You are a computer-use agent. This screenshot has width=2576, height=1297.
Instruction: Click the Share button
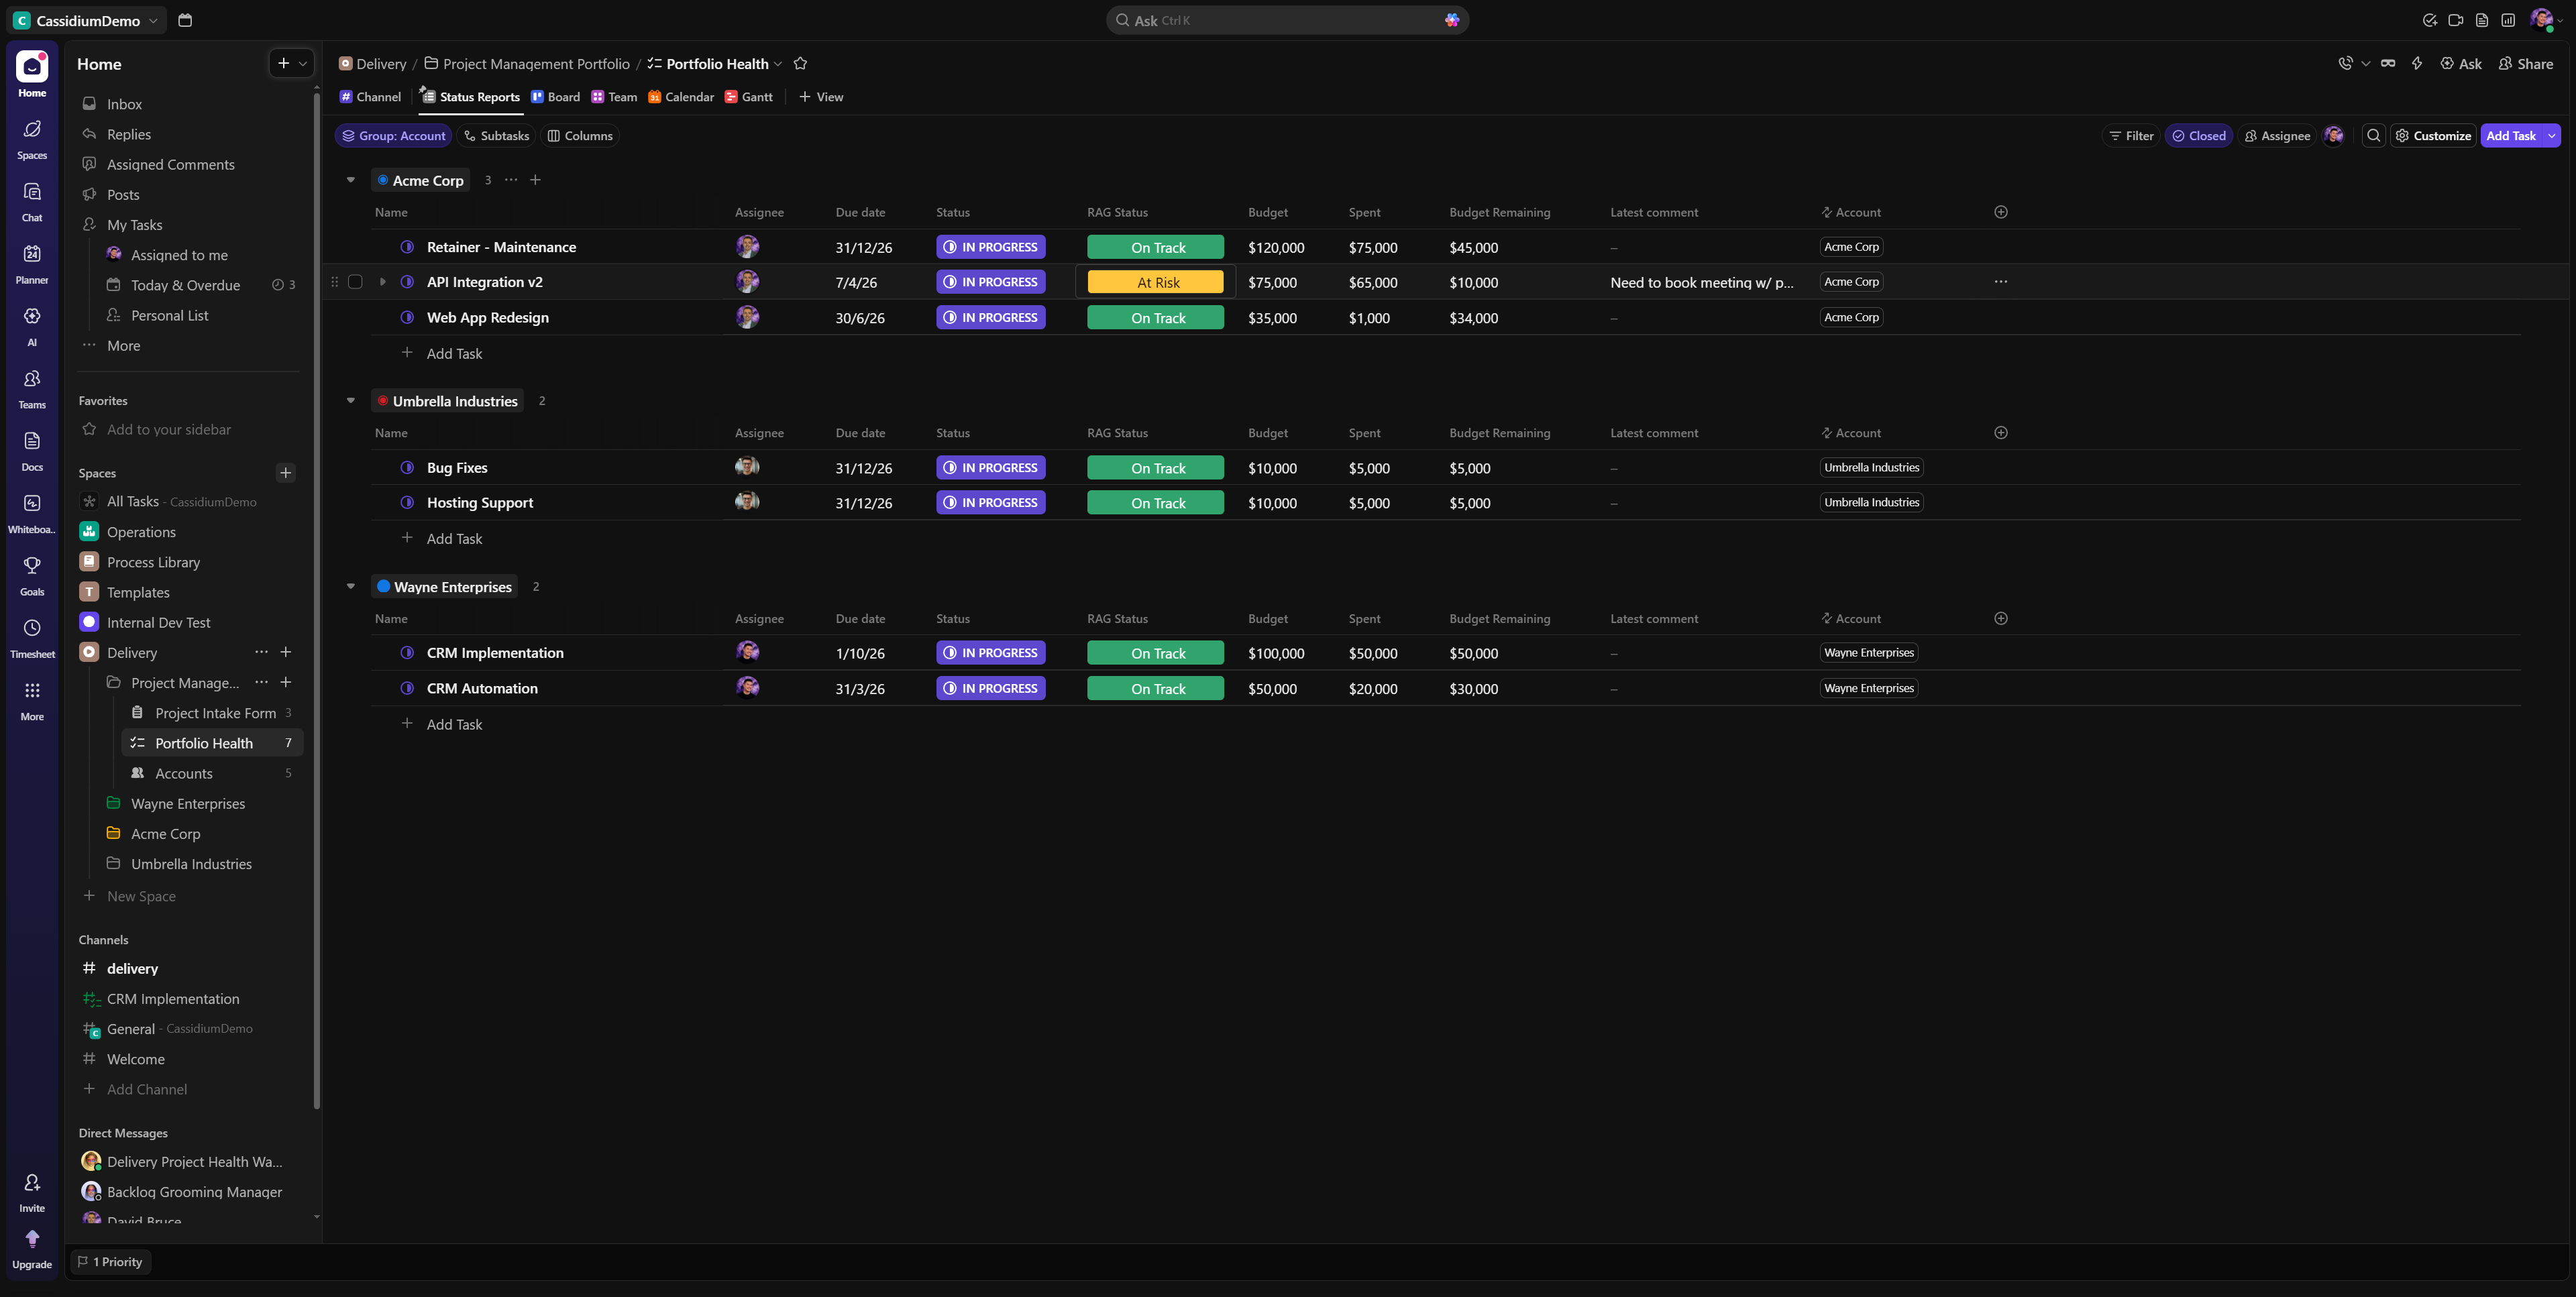(2525, 63)
